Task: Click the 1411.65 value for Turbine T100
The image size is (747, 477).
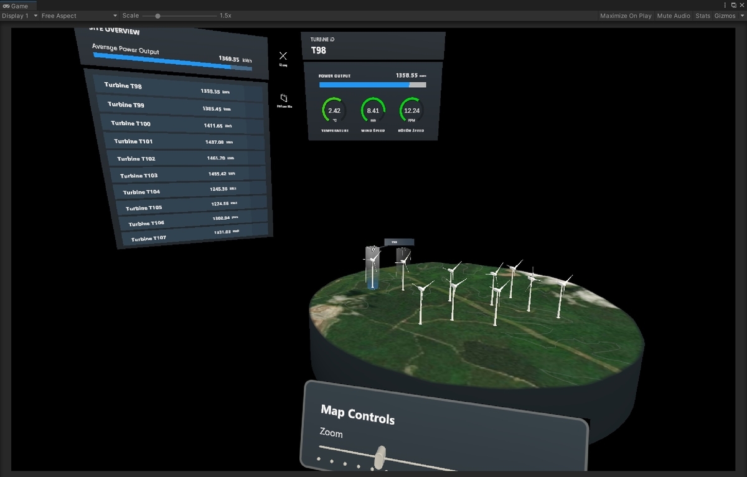Action: tap(214, 126)
